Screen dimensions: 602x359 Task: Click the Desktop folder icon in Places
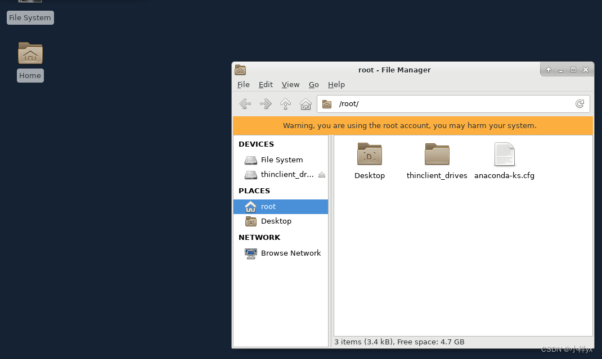click(251, 221)
